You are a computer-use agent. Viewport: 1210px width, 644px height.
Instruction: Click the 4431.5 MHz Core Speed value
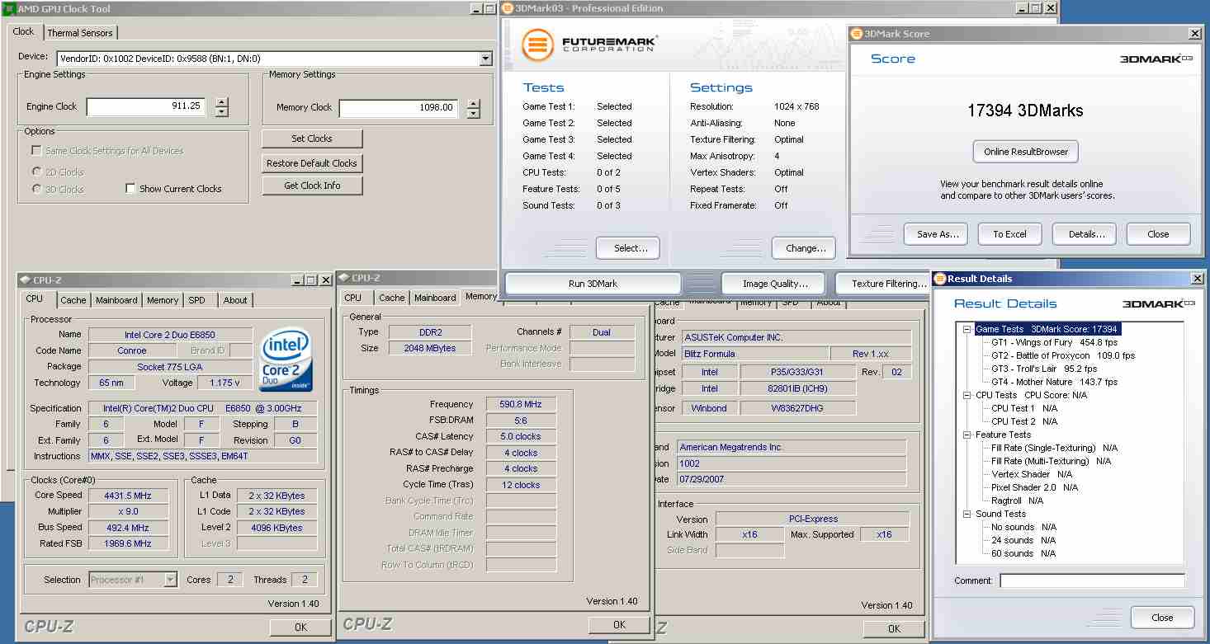[128, 496]
